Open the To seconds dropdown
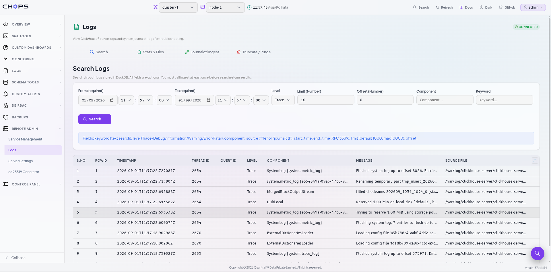The image size is (551, 272). tap(261, 100)
